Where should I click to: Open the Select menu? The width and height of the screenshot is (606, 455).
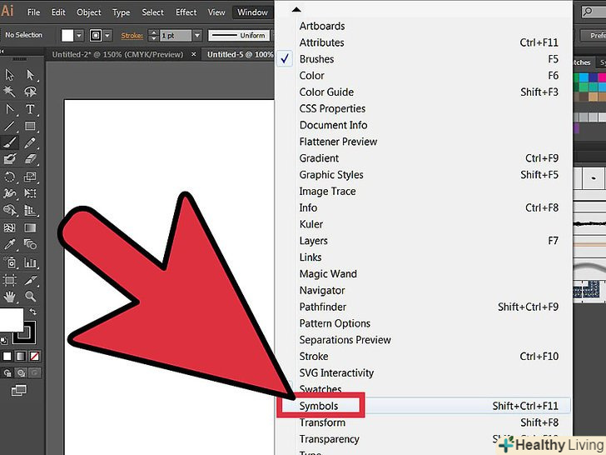click(152, 12)
